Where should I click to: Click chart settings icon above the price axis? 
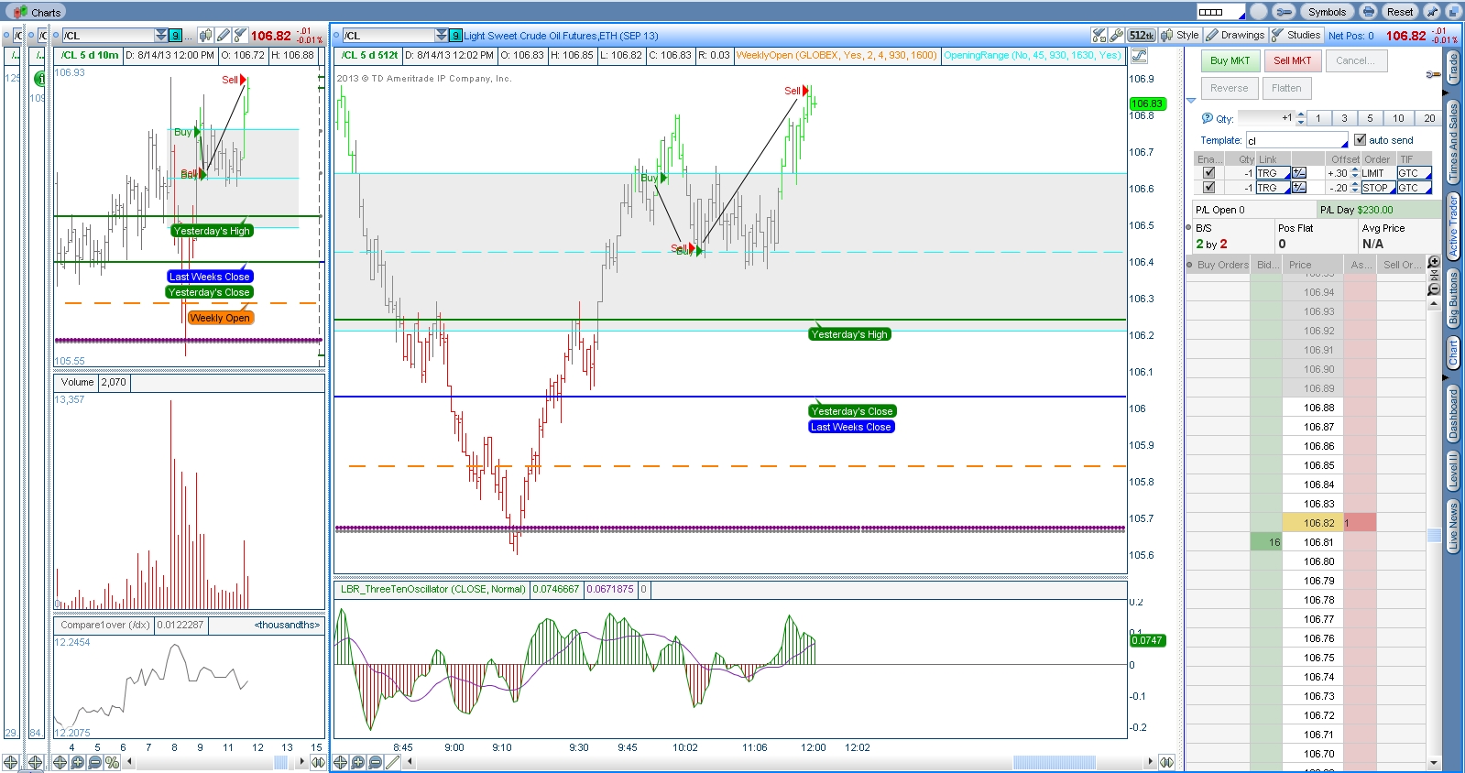tap(1139, 55)
